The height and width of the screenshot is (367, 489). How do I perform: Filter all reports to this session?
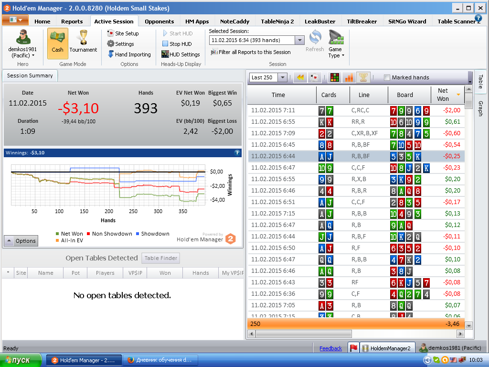pyautogui.click(x=250, y=52)
